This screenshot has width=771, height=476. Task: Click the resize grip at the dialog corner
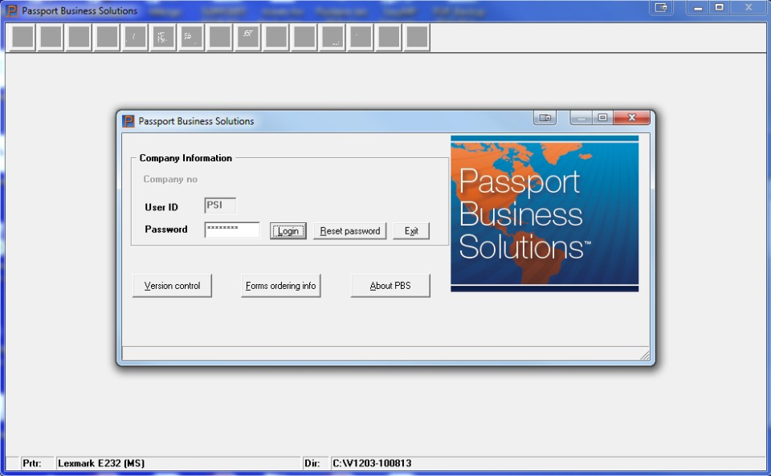[645, 355]
